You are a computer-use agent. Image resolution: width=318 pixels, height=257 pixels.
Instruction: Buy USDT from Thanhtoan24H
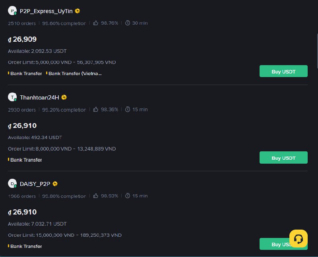pos(283,158)
